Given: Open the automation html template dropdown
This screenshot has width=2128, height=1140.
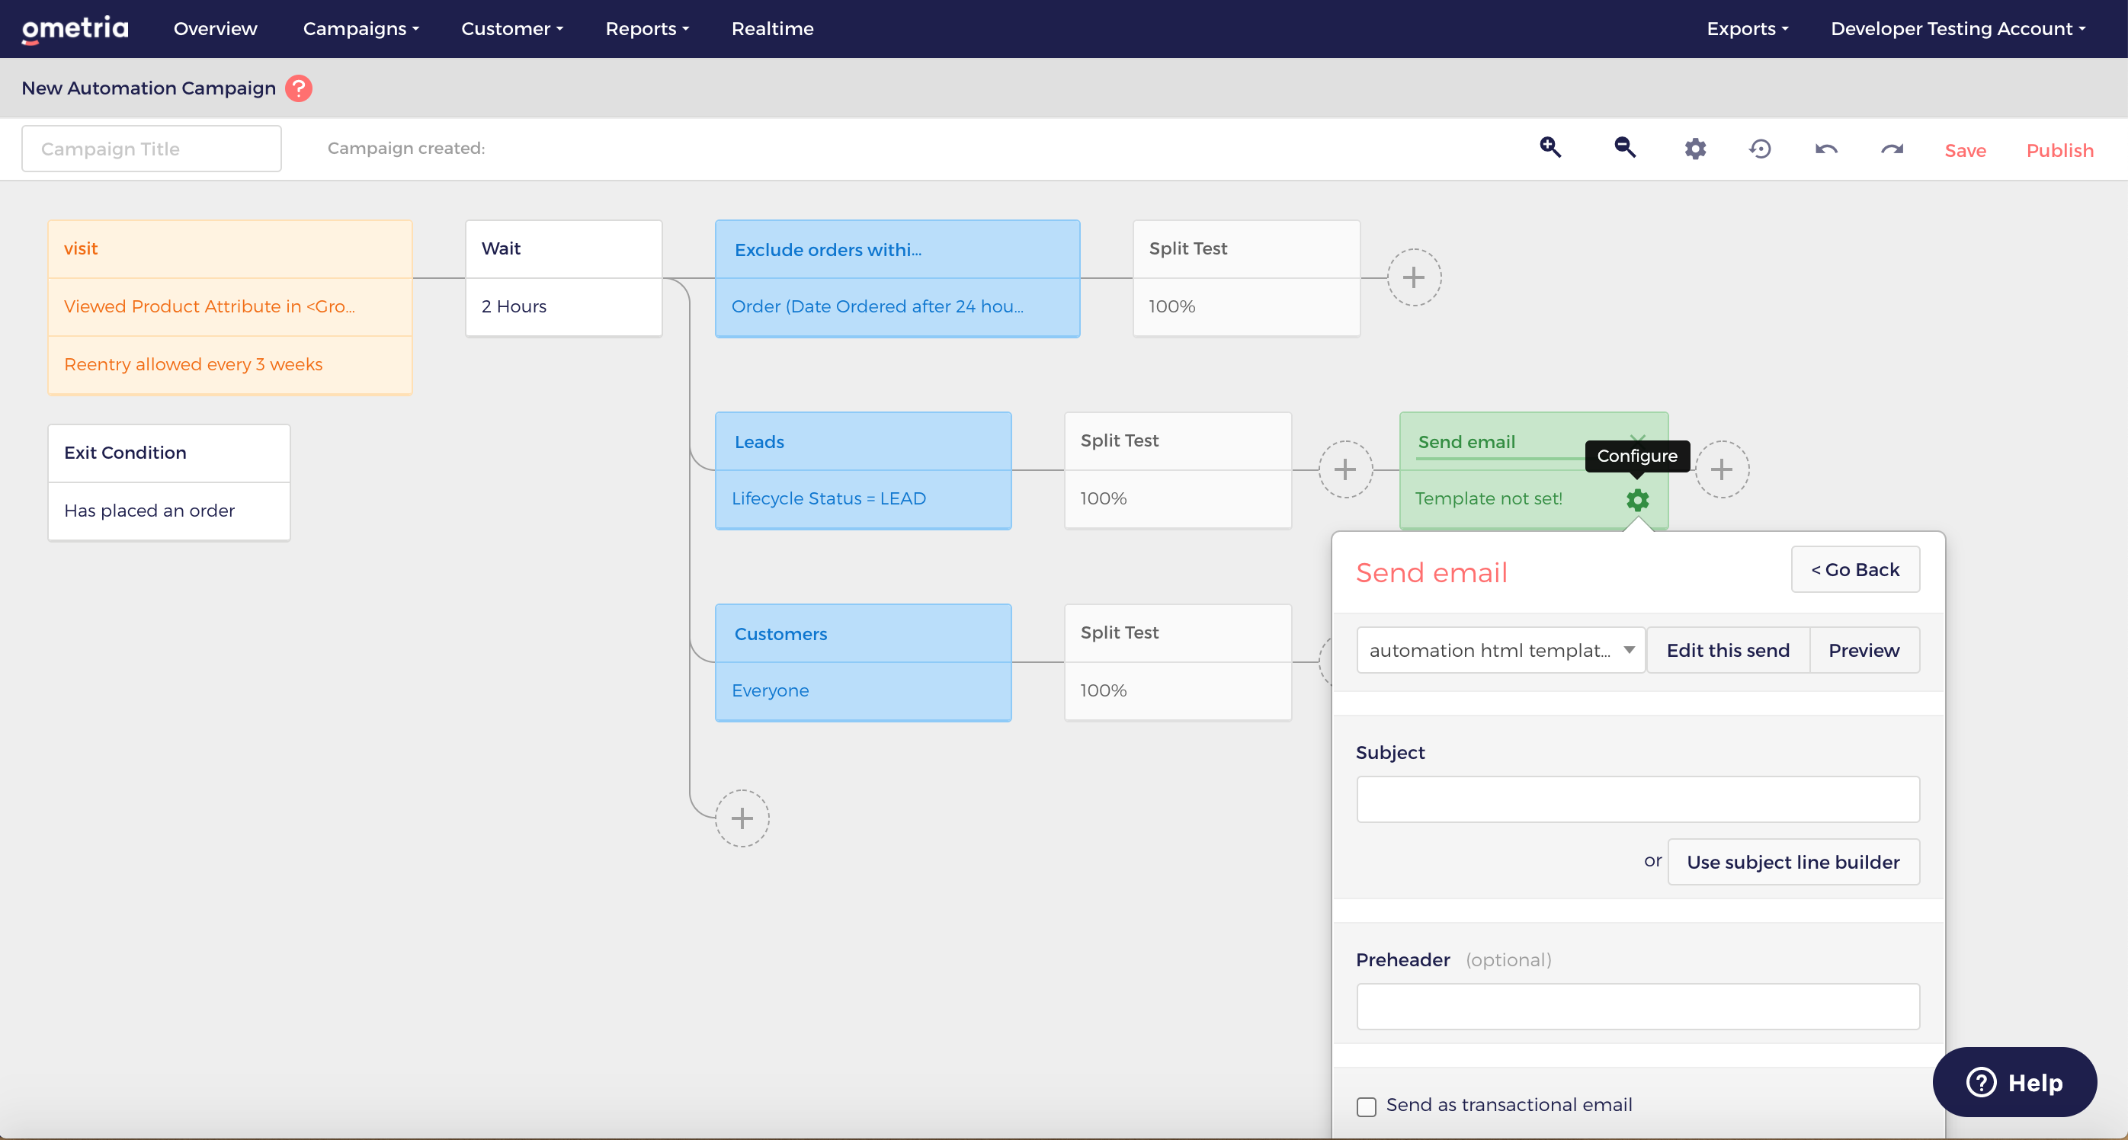Looking at the screenshot, I should [1500, 650].
